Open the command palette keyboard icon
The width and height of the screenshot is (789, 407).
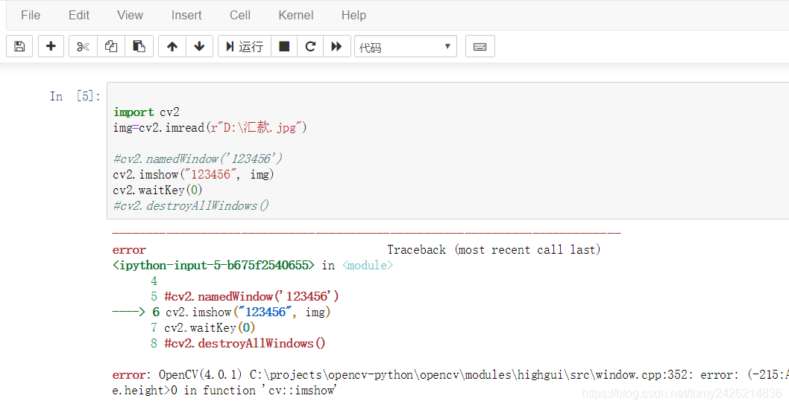[480, 46]
